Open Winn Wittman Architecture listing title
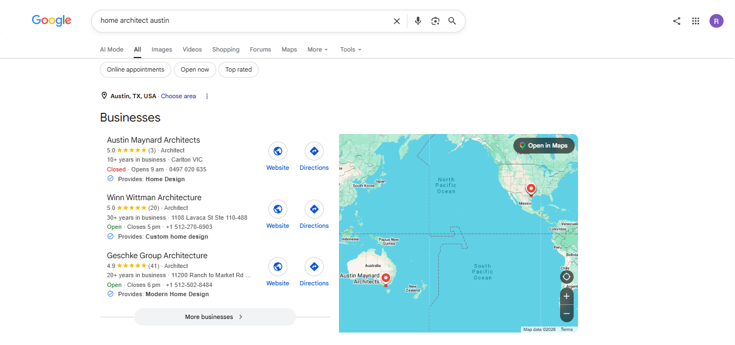This screenshot has height=345, width=735. [154, 197]
